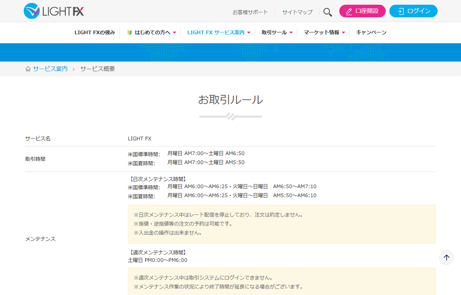Click サービス概要 breadcrumb text
Screen dimensions: 461x295
[98, 69]
